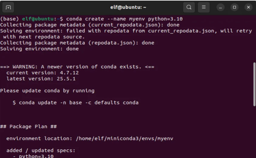Click the Package Plan heading
Viewport: 256px width, 158px height.
(x=29, y=126)
